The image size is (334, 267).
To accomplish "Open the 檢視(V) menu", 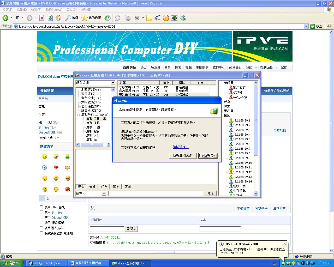I will pos(36,10).
